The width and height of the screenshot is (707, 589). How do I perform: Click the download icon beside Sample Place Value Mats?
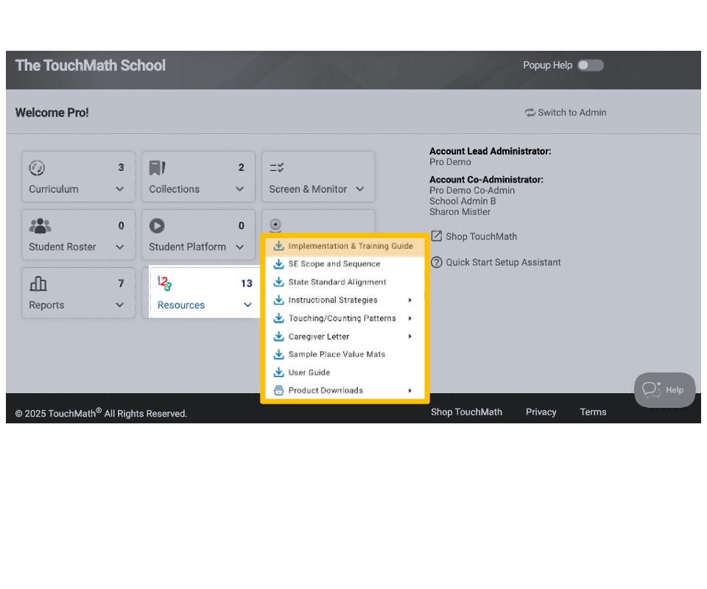point(279,353)
